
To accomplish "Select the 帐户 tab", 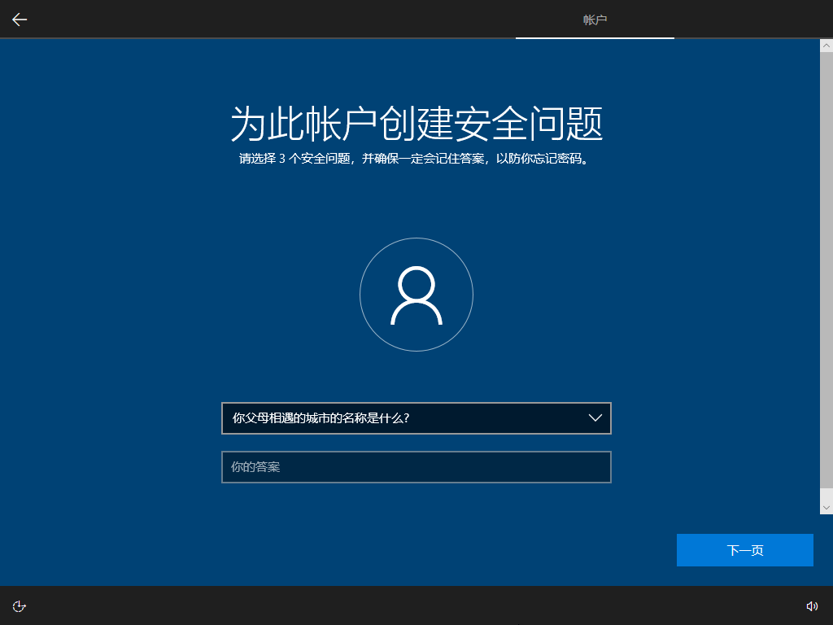I will click(x=595, y=20).
